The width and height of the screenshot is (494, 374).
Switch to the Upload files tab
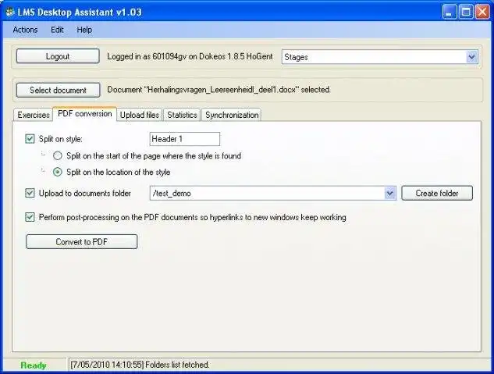(140, 115)
